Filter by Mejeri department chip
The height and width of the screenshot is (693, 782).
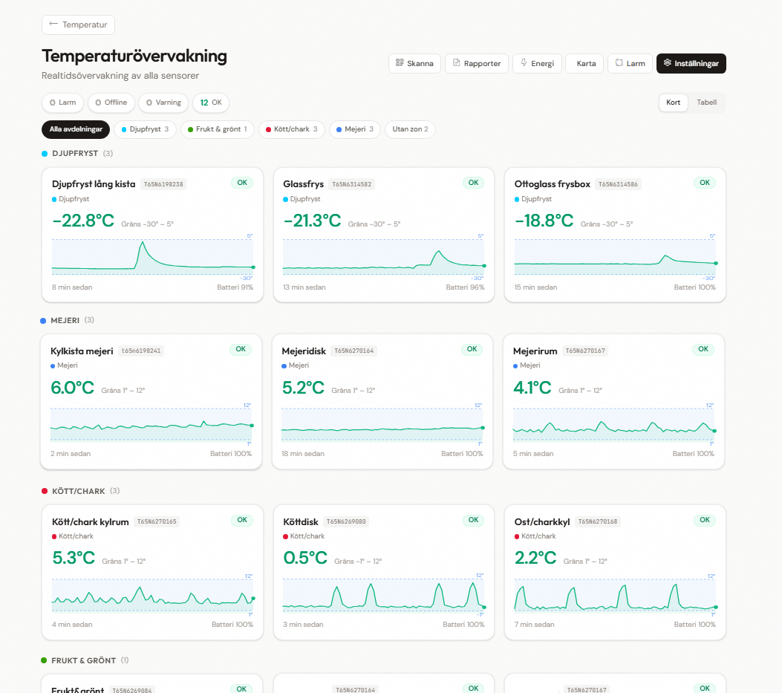click(355, 129)
